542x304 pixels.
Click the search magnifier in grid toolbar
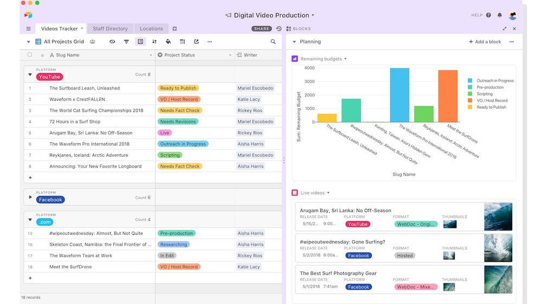[x=273, y=42]
